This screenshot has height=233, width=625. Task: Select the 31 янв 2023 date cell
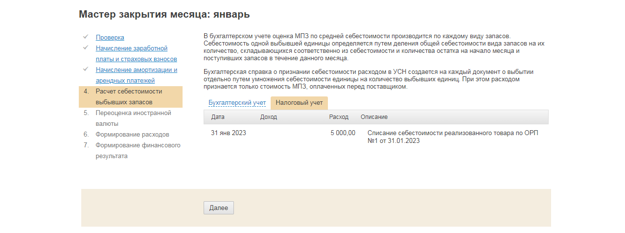click(x=229, y=133)
